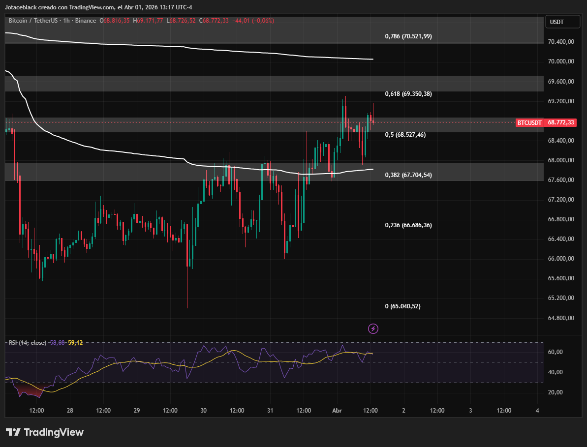Click the yellow RSI value 59,12
Screen dimensions: 587x447
(x=75, y=343)
